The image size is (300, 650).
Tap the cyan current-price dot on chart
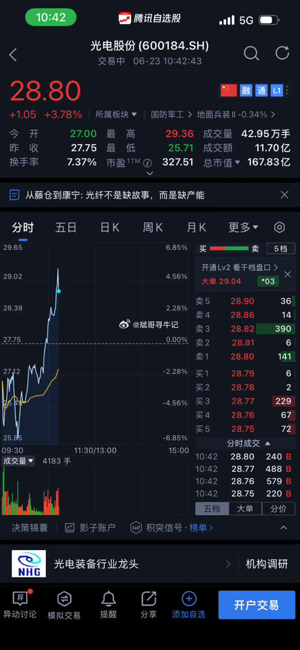[x=59, y=291]
